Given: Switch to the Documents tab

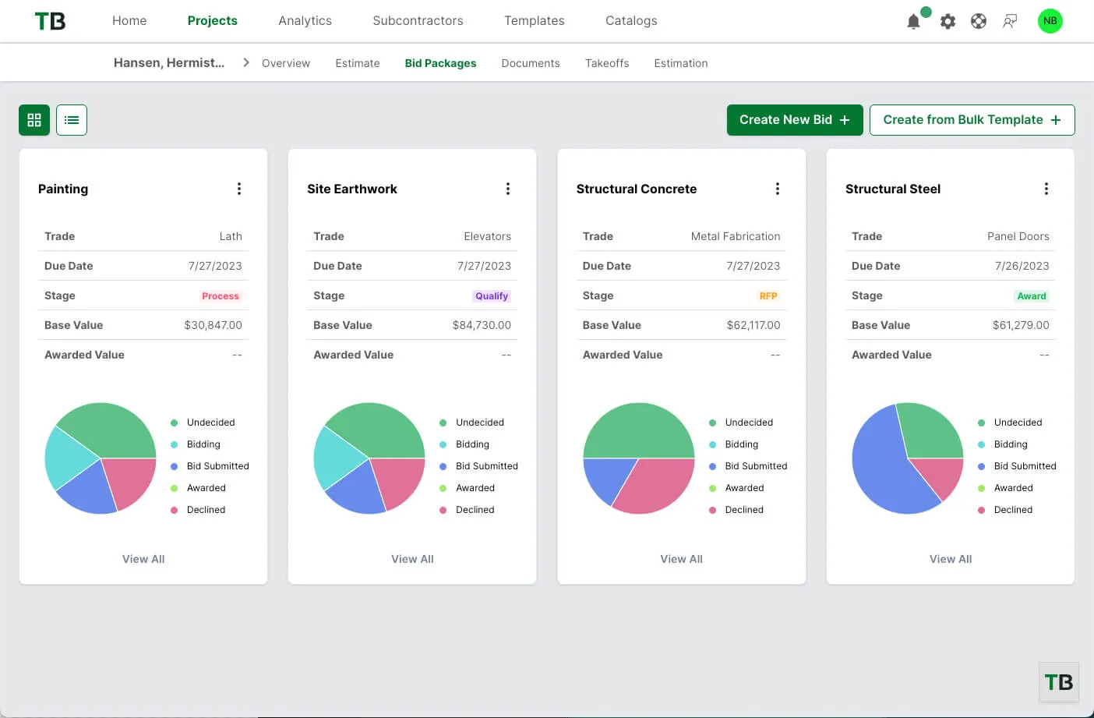Looking at the screenshot, I should [530, 62].
